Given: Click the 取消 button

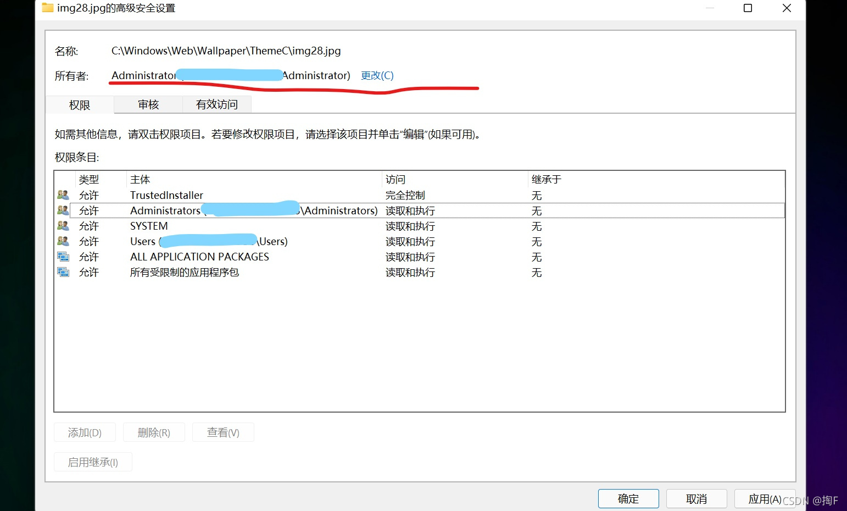Looking at the screenshot, I should point(696,499).
